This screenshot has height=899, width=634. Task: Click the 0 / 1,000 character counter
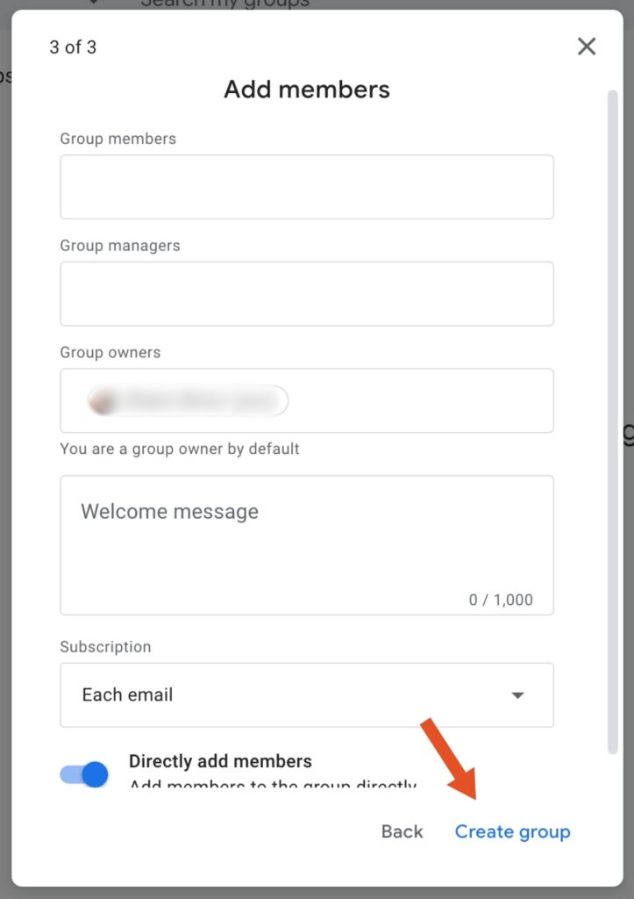pyautogui.click(x=501, y=600)
